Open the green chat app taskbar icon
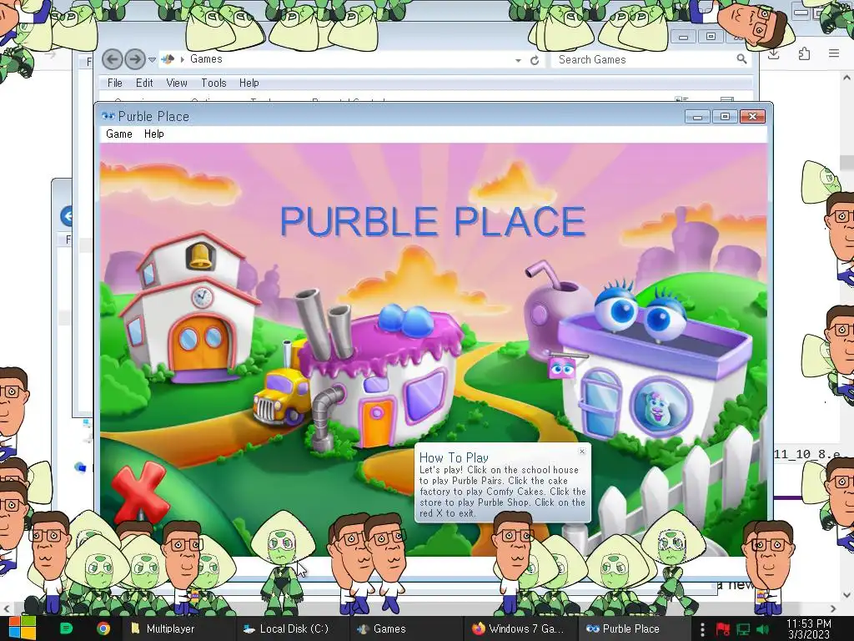Viewport: 854px width, 641px height. coord(66,628)
